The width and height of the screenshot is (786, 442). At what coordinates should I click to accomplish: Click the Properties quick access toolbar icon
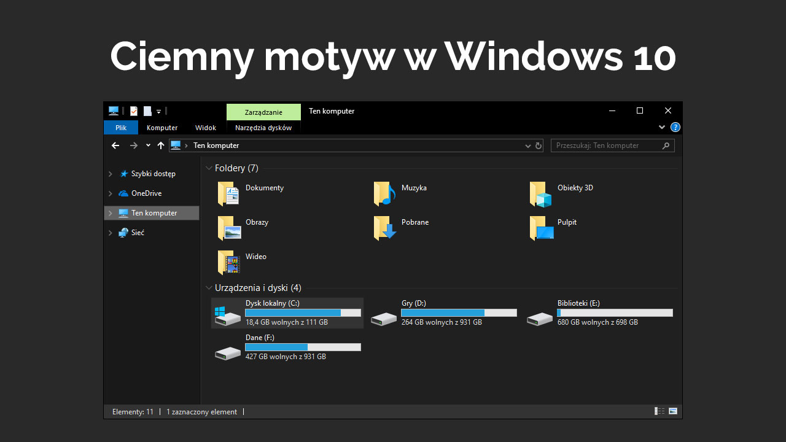[134, 111]
